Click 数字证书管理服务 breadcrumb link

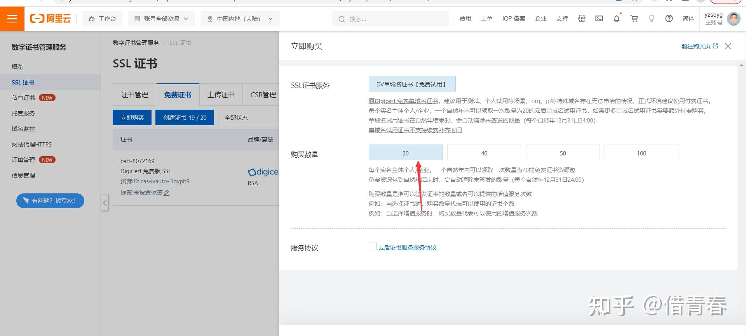[x=136, y=43]
